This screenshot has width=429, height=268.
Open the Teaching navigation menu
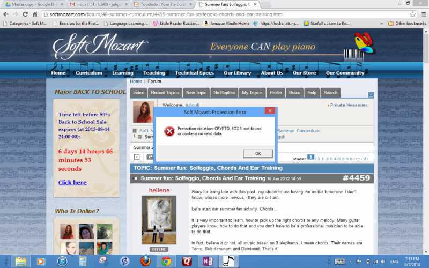pyautogui.click(x=154, y=73)
